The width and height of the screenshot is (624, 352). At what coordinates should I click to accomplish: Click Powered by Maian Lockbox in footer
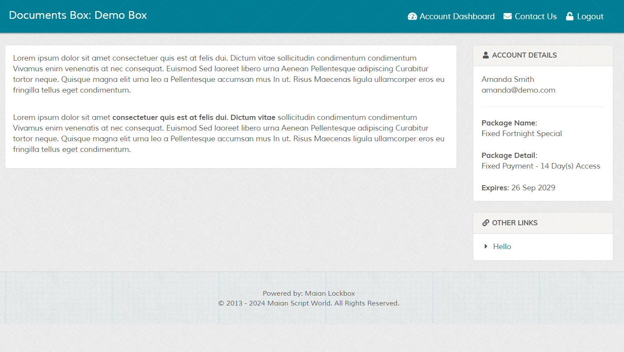tap(308, 294)
